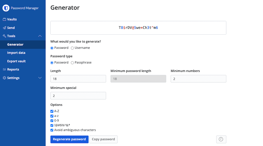
Task: Click the Reports icon in sidebar
Action: (4, 70)
